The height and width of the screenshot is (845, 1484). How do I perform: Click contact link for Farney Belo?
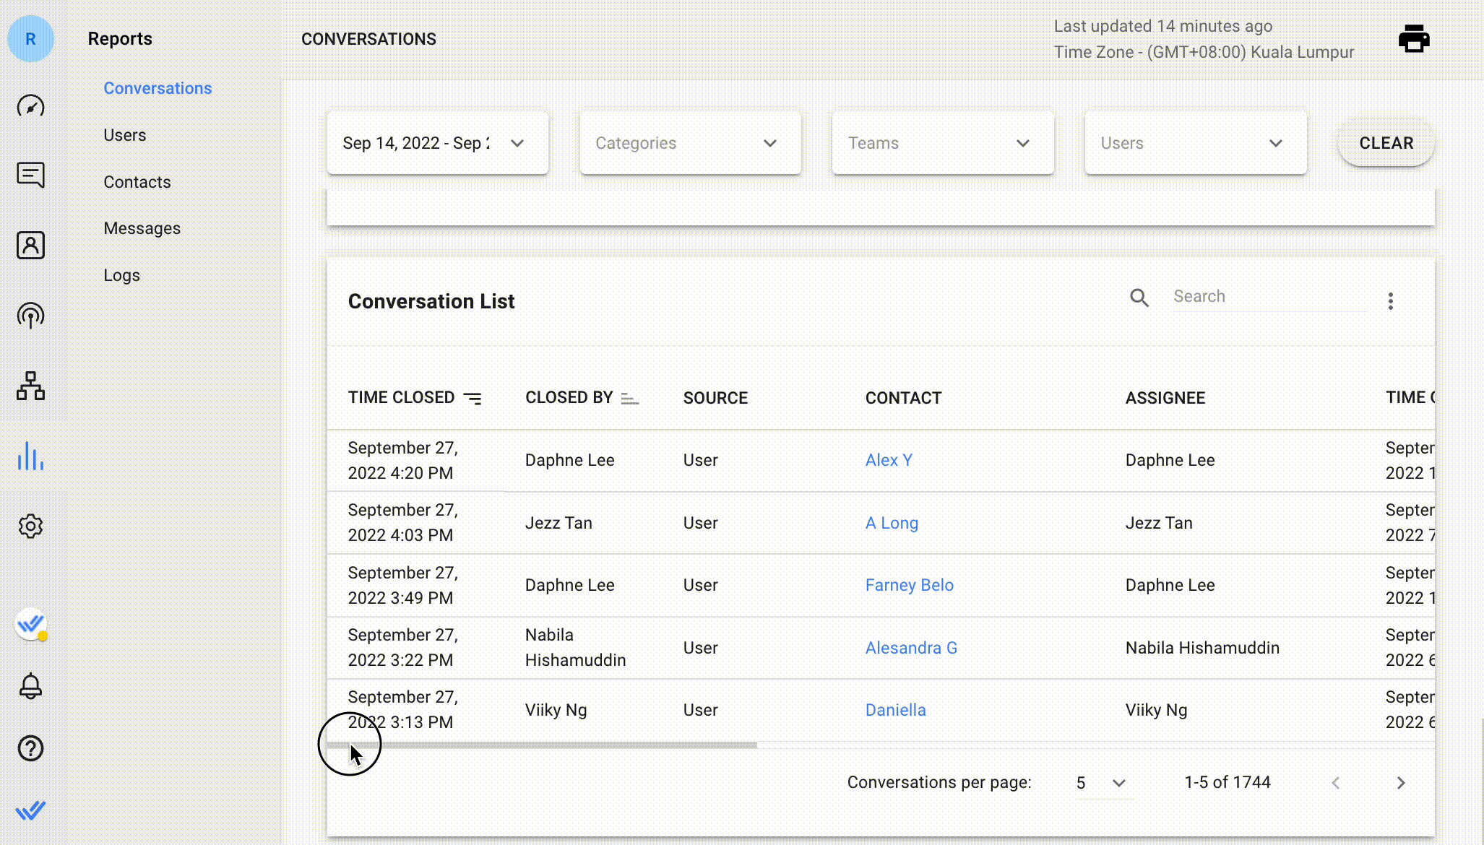[909, 585]
